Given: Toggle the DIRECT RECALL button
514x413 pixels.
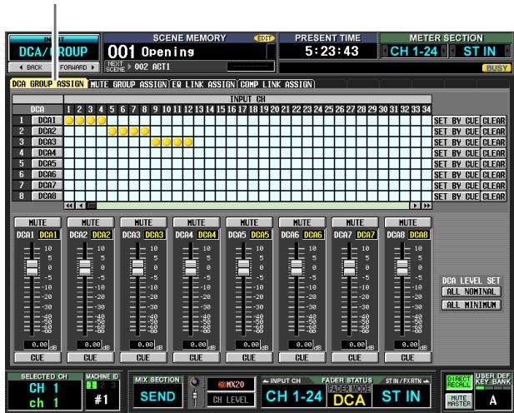Looking at the screenshot, I should tap(458, 382).
